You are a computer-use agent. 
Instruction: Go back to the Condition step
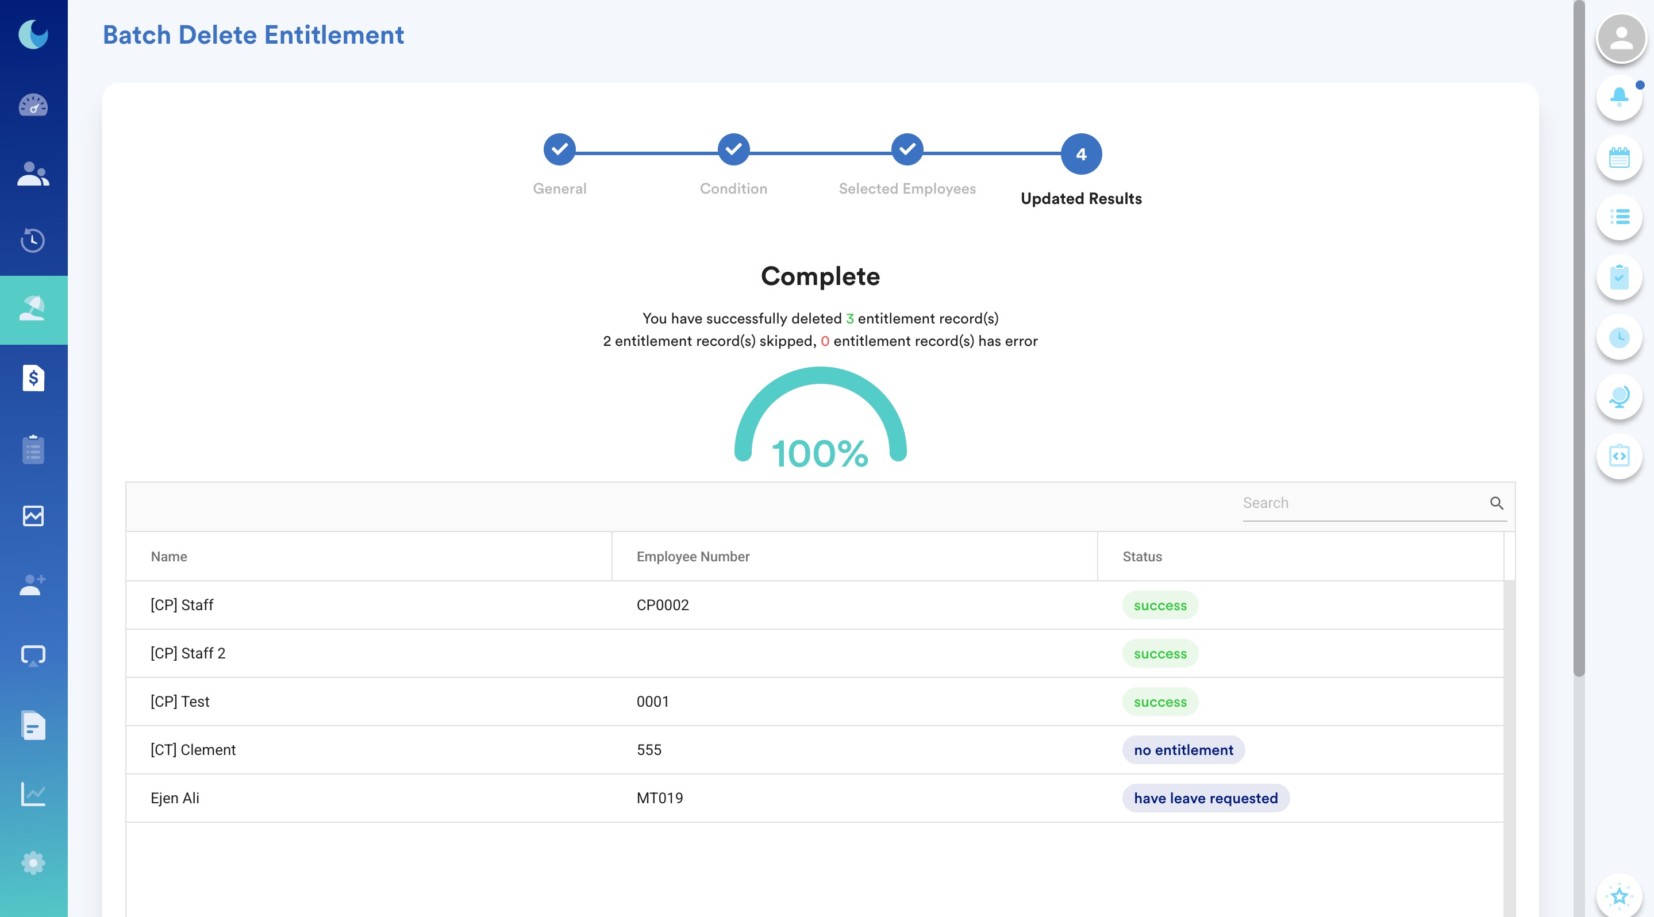[733, 149]
